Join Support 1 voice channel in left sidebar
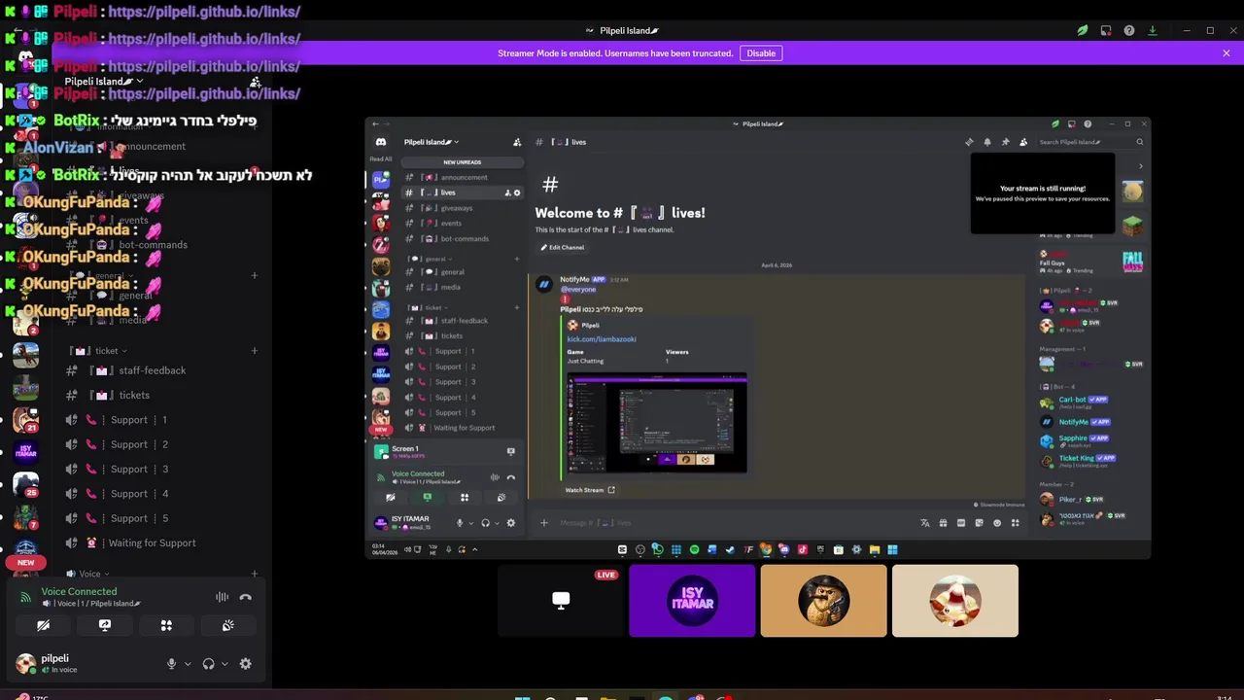The image size is (1244, 700). pos(160,420)
